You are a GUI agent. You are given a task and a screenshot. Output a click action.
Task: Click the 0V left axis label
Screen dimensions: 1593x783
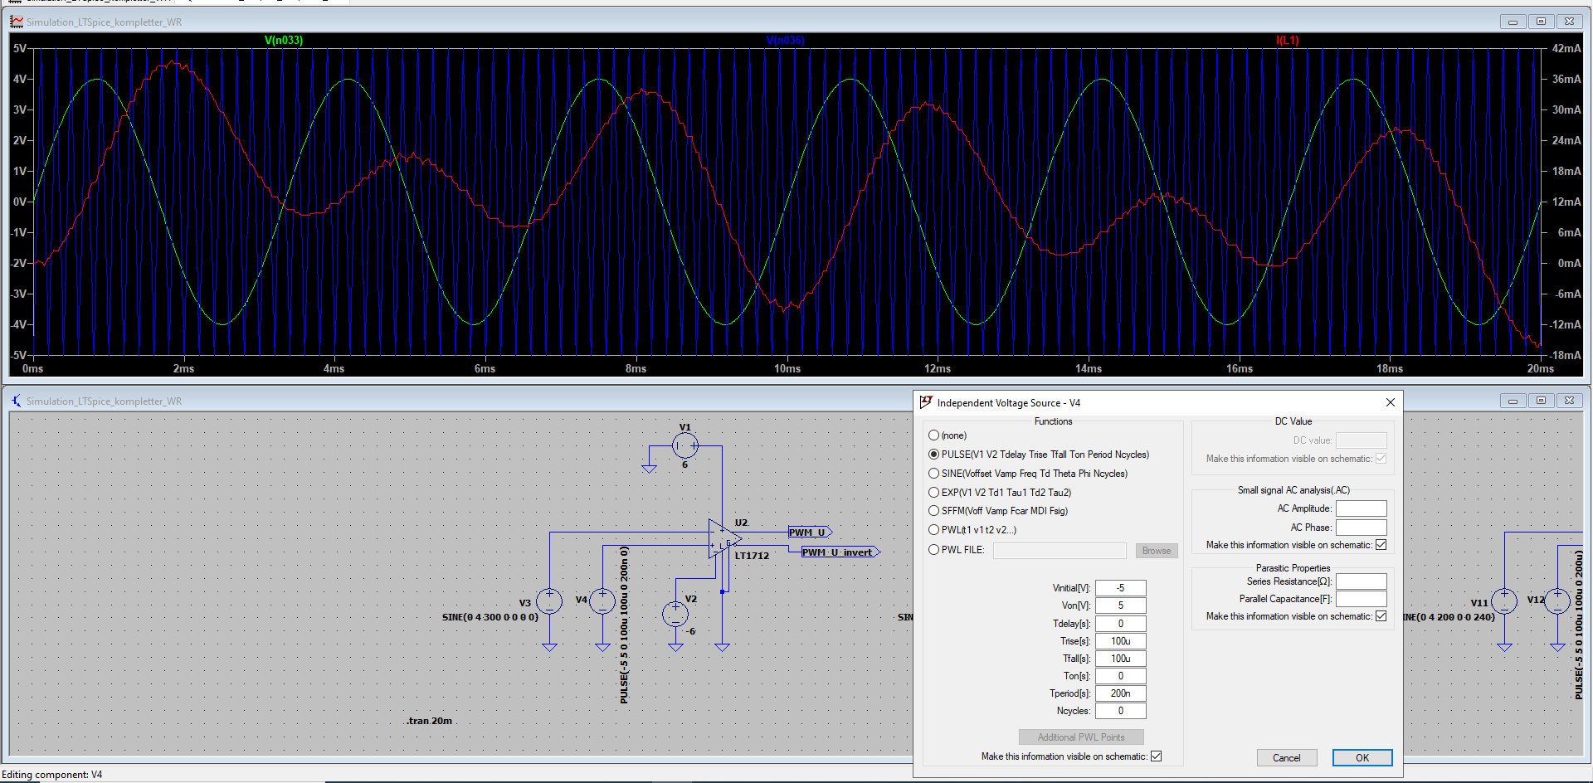pyautogui.click(x=19, y=202)
